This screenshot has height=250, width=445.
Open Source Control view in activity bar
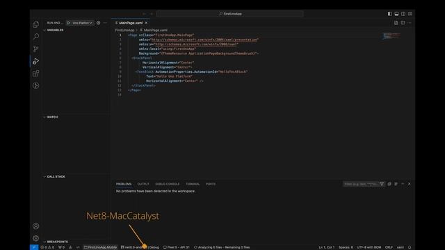(35, 49)
